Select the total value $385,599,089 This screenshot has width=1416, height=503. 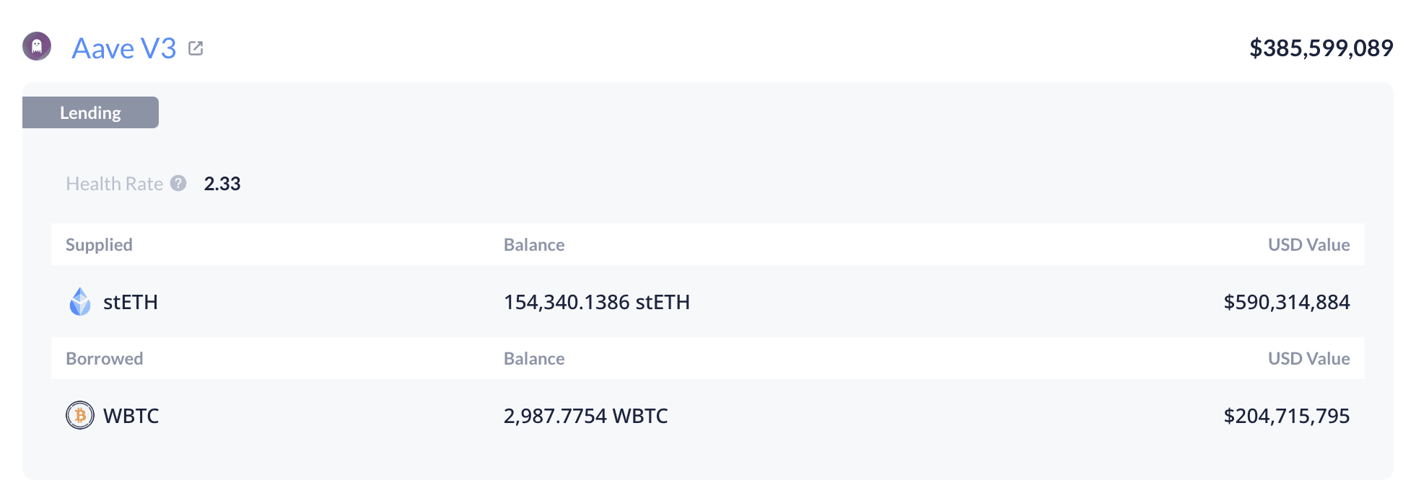click(x=1321, y=48)
